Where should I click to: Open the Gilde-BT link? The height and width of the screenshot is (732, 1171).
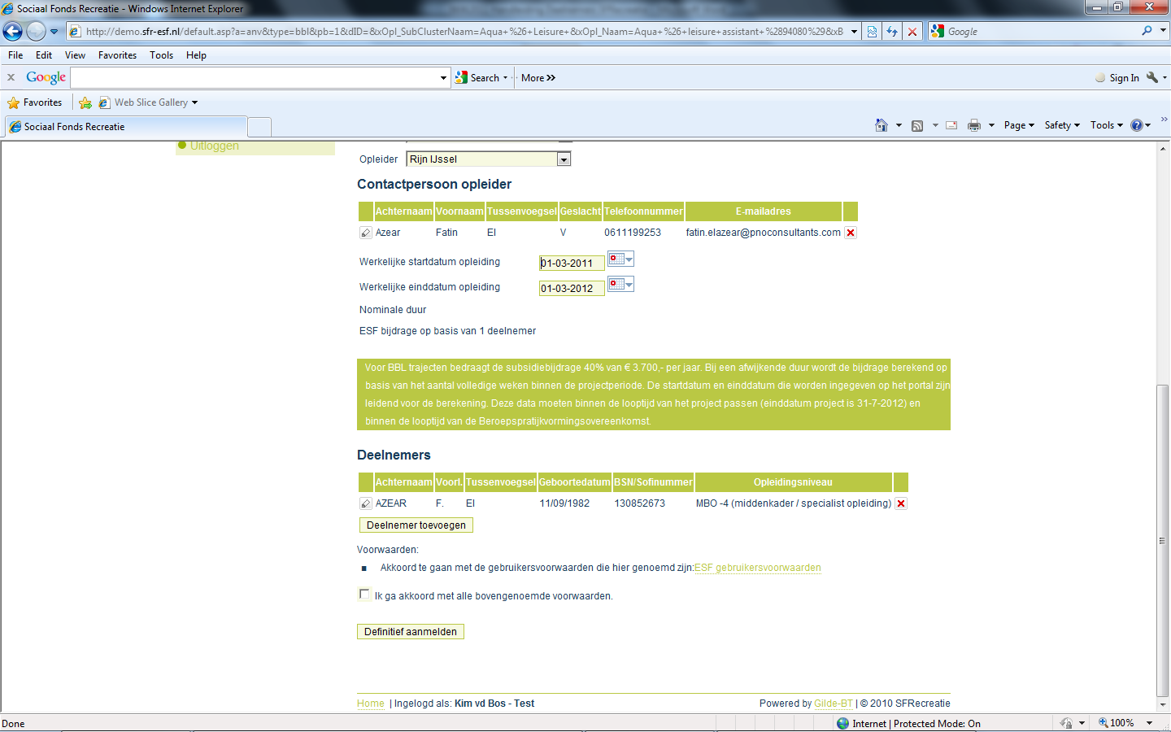click(834, 704)
